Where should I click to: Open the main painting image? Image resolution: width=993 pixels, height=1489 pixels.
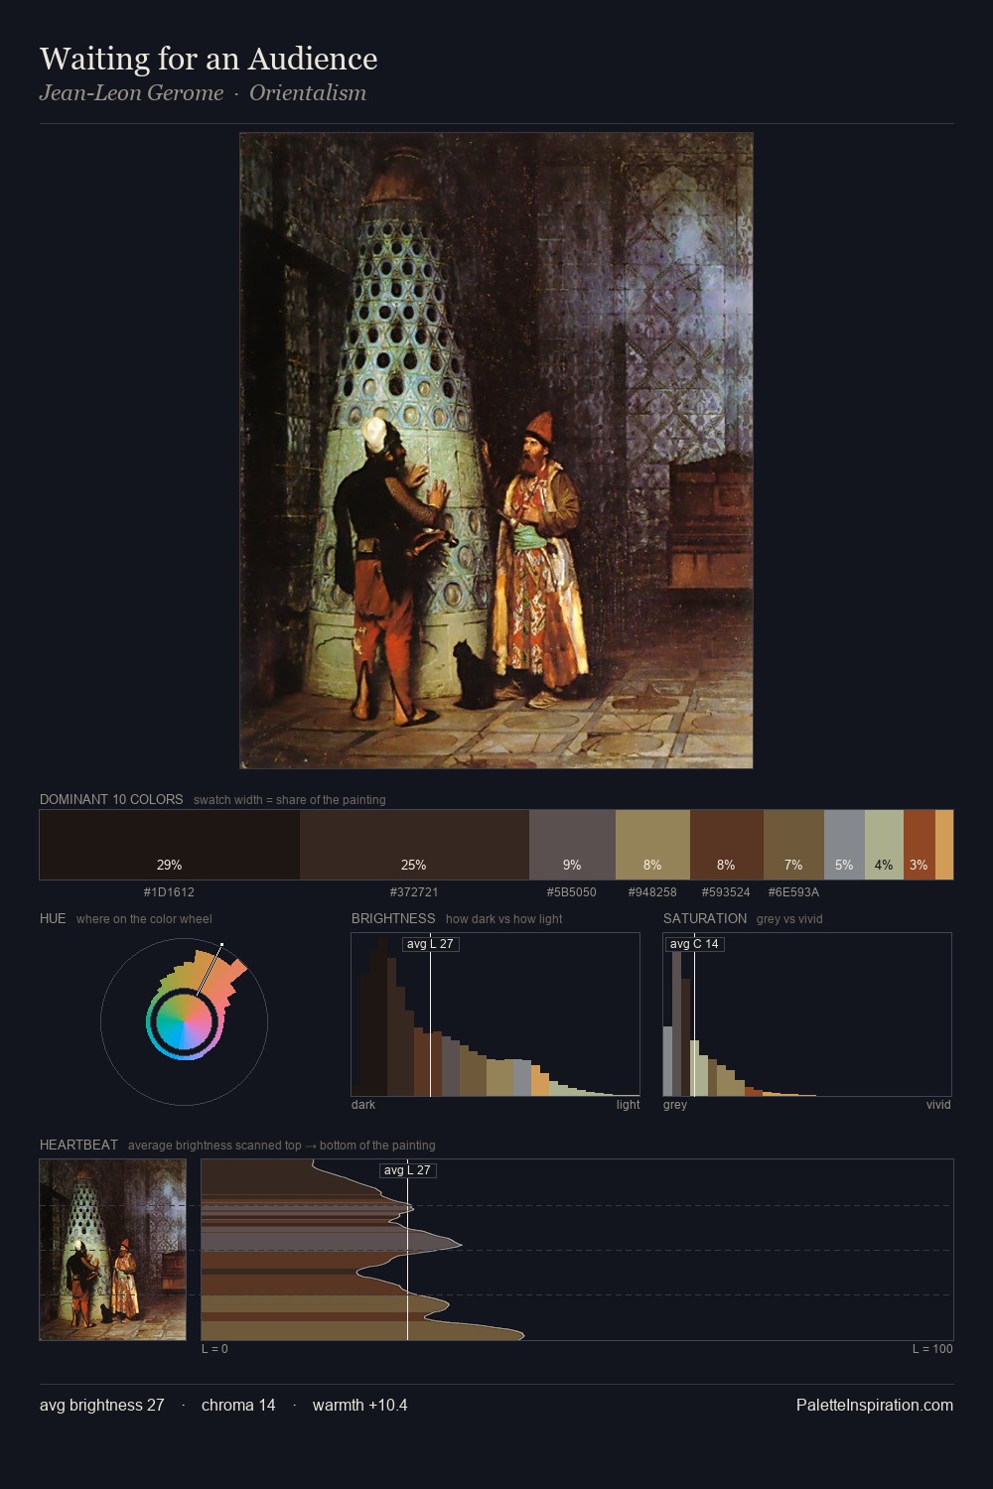(496, 451)
